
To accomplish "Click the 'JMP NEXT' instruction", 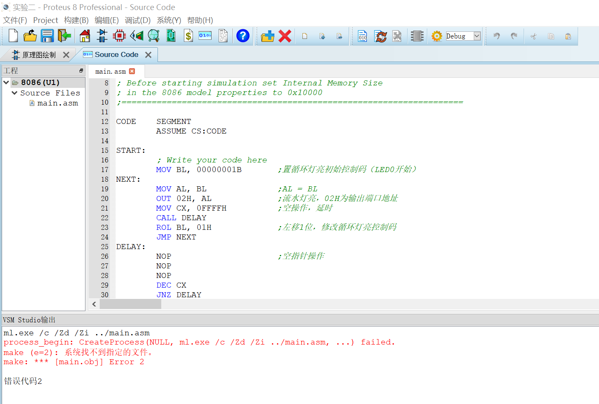I will tap(176, 237).
